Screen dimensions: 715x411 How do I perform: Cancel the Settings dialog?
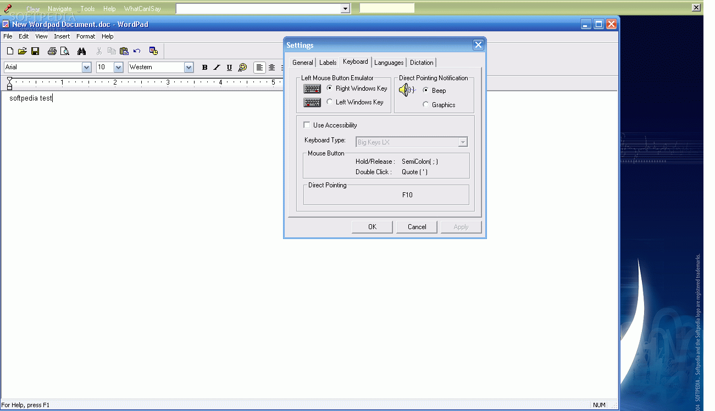pyautogui.click(x=417, y=227)
